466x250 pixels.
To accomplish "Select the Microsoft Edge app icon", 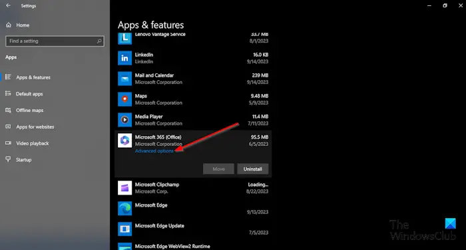I will click(x=125, y=208).
